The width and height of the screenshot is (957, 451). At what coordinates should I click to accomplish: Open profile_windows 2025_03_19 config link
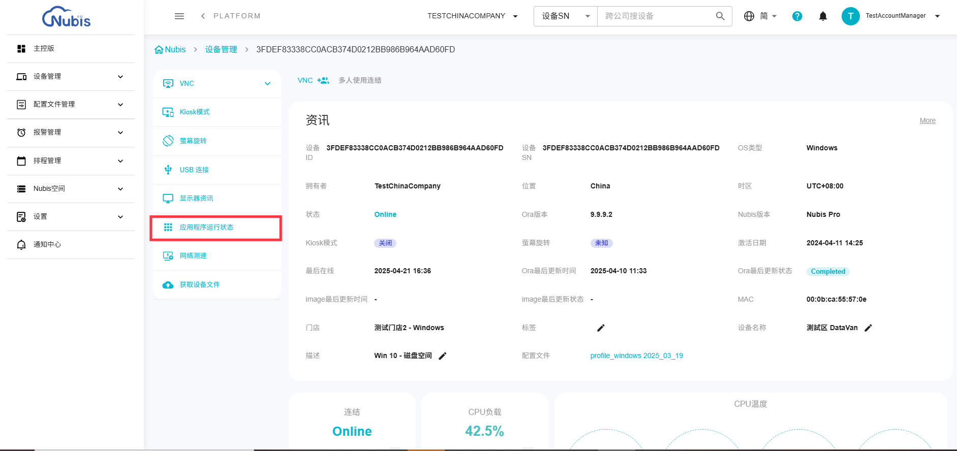click(x=636, y=356)
